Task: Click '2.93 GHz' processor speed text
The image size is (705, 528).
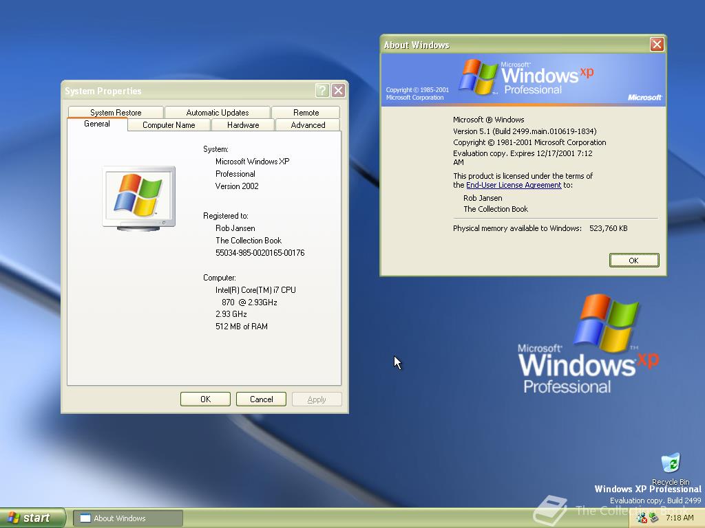Action: pos(231,313)
